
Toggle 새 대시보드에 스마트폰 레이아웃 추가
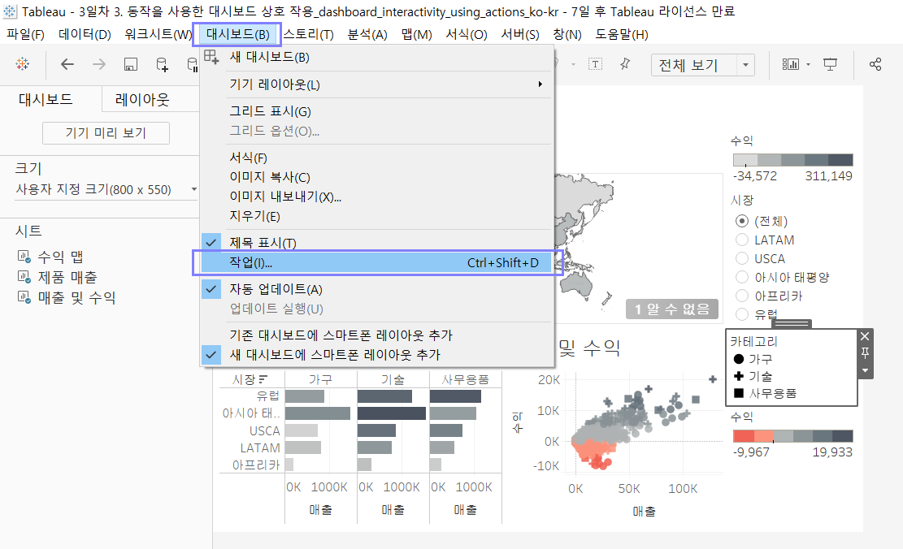point(376,354)
